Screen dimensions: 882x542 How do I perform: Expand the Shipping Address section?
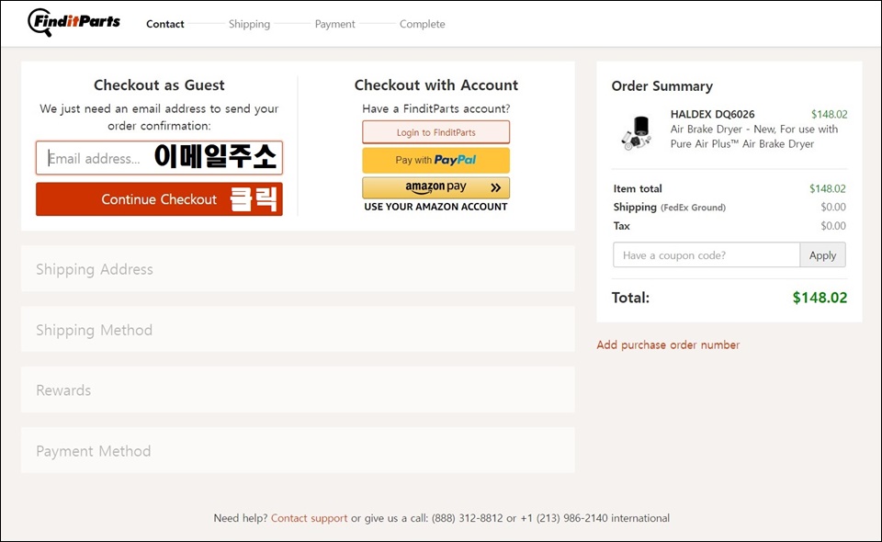pos(298,269)
